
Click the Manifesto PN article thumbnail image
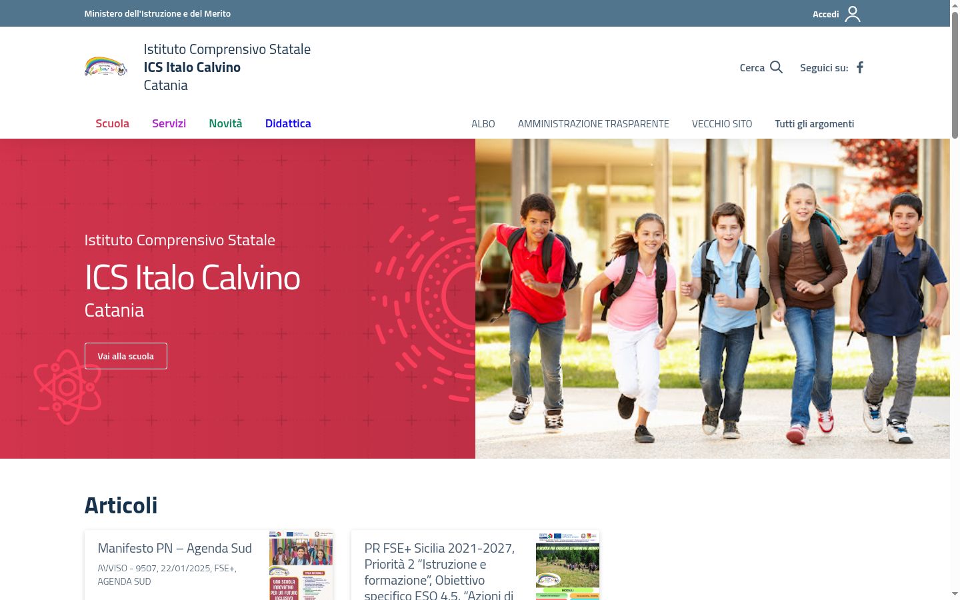[x=301, y=565]
